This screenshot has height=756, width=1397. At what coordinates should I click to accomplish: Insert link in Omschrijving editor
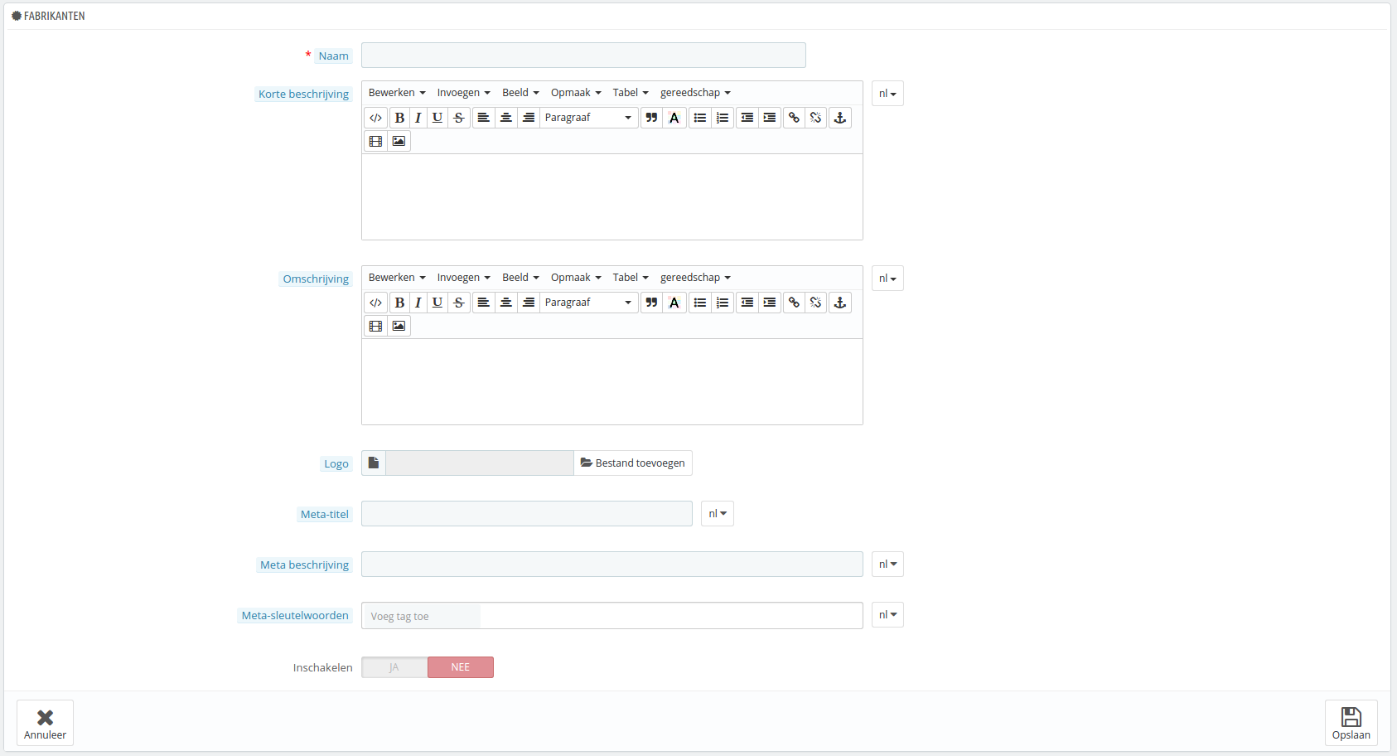794,303
